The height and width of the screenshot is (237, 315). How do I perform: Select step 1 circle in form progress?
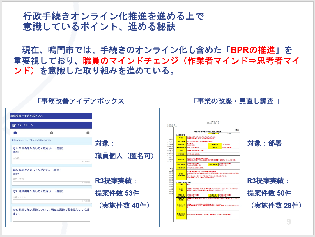click(x=15, y=133)
